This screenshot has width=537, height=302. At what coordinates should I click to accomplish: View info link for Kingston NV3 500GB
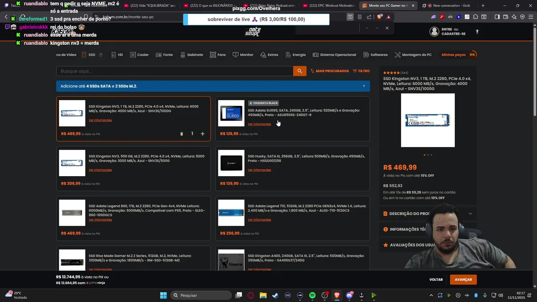(100, 170)
